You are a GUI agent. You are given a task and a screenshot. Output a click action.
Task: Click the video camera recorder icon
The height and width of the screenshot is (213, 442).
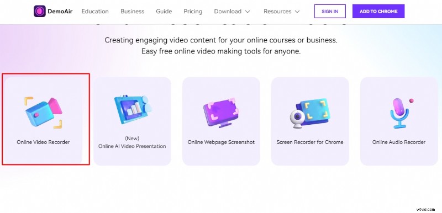click(44, 112)
